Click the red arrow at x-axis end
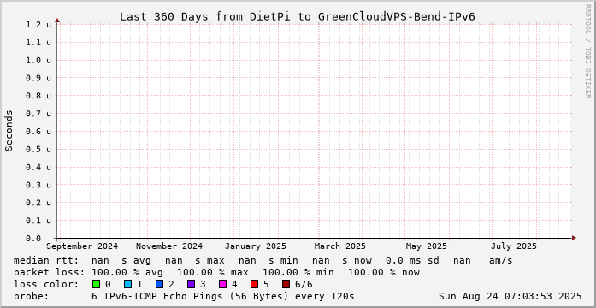The height and width of the screenshot is (308, 596). [574, 238]
